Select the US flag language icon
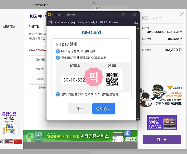Viewport: 187px width, 154px height. (x=9, y=142)
